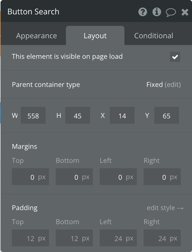Screen dimensions: 192x252
Task: Select the Layout tab
Action: coord(95,36)
